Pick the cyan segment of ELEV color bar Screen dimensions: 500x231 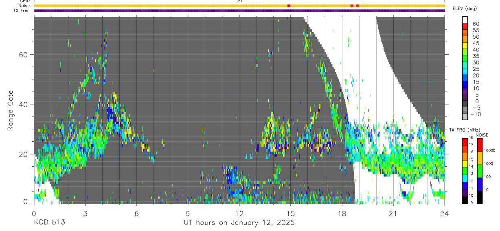point(465,71)
